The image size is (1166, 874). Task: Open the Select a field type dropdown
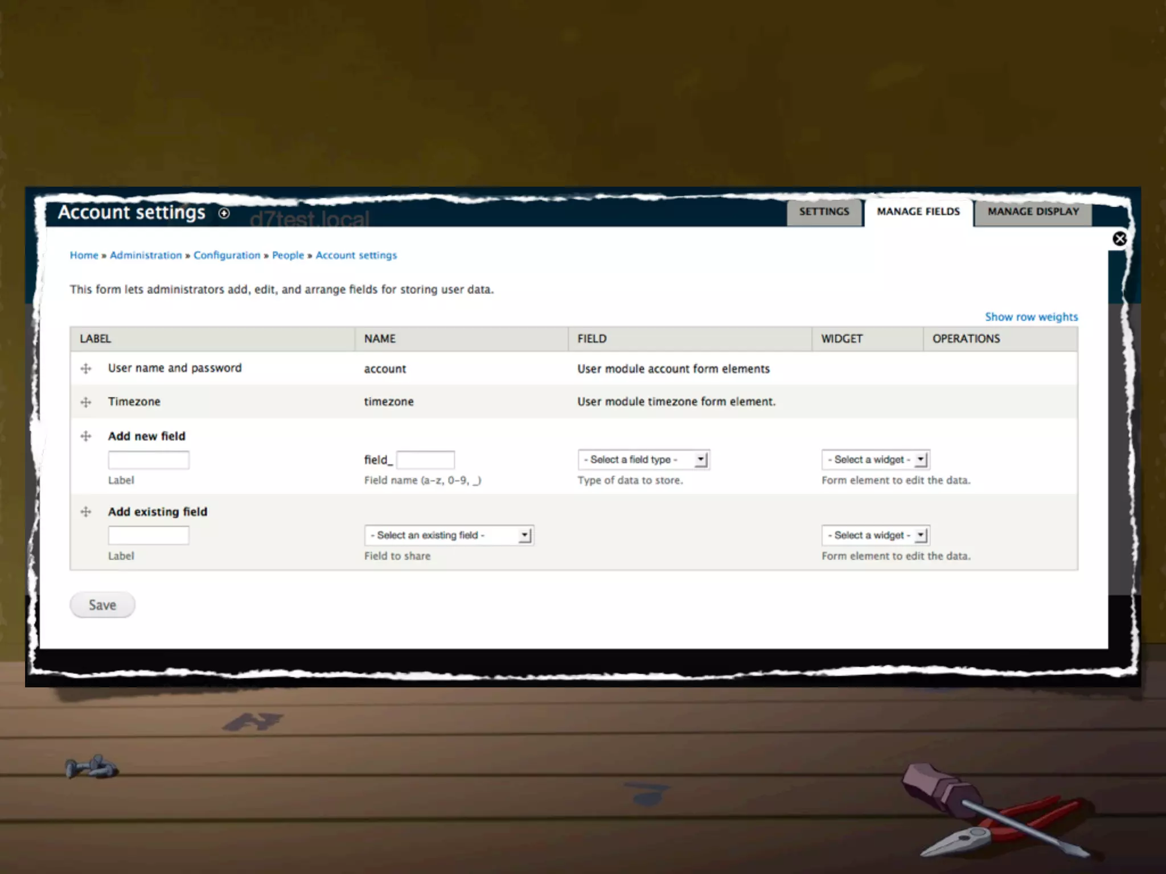[643, 460]
